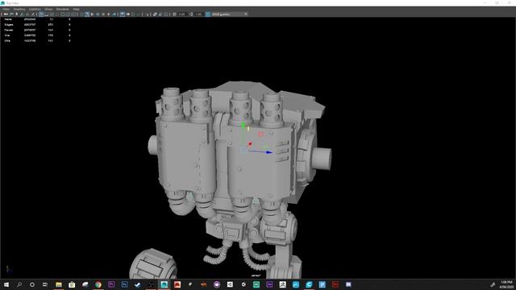Click the Gamma reset icon

click(x=190, y=14)
